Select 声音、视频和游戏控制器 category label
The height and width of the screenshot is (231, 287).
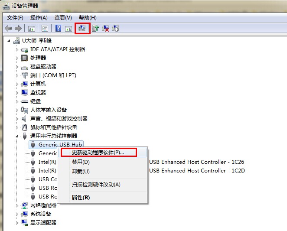click(59, 119)
